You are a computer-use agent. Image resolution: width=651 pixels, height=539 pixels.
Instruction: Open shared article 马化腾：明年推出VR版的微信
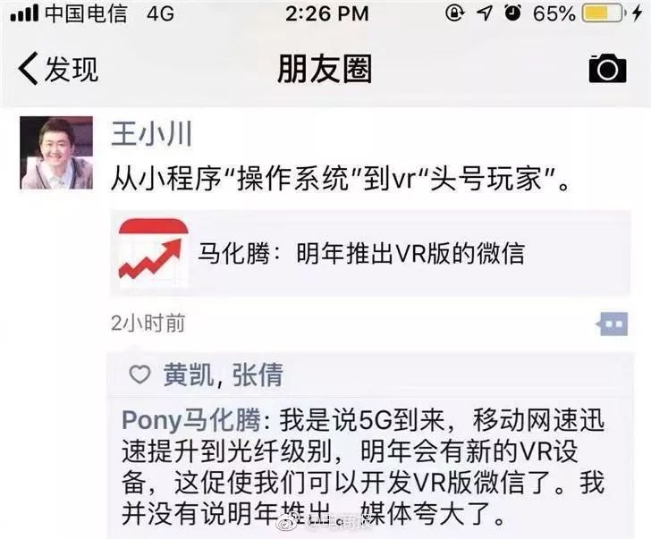tap(370, 253)
